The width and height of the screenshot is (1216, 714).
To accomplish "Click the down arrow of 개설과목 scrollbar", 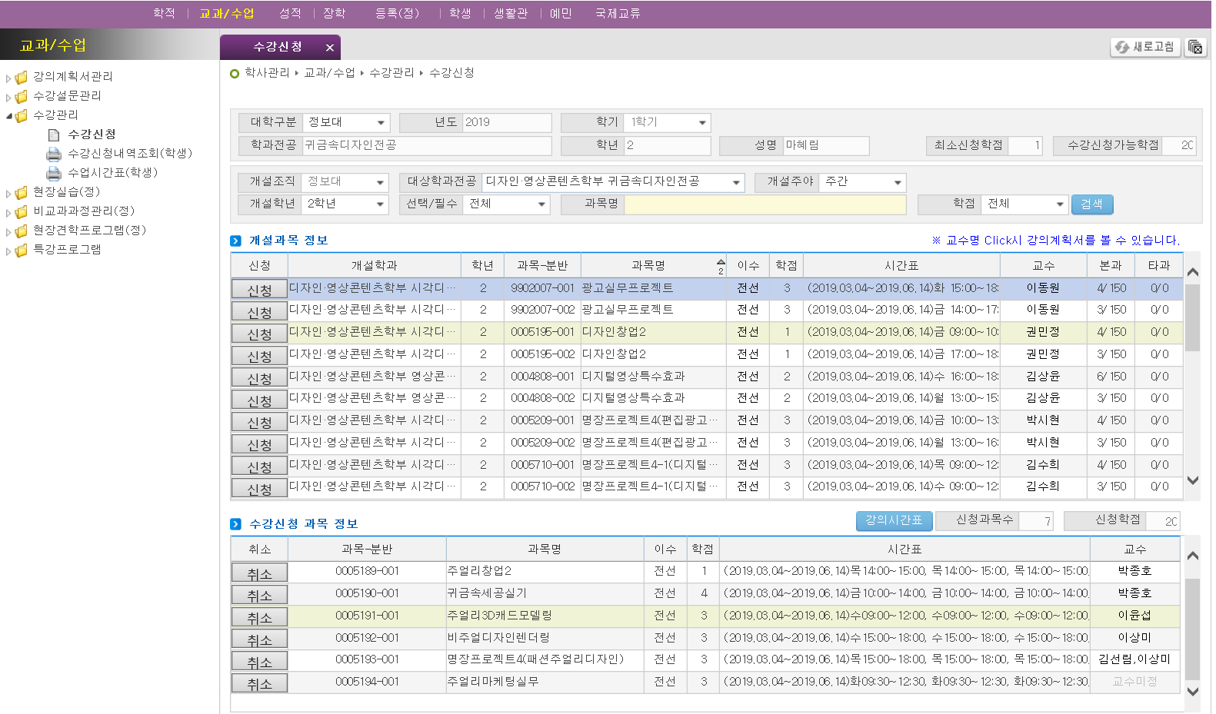I will [1193, 480].
